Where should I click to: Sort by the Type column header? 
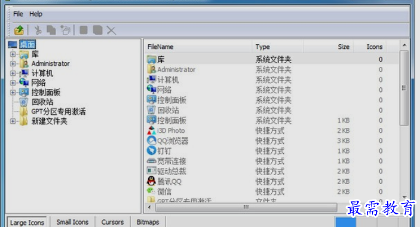point(278,47)
